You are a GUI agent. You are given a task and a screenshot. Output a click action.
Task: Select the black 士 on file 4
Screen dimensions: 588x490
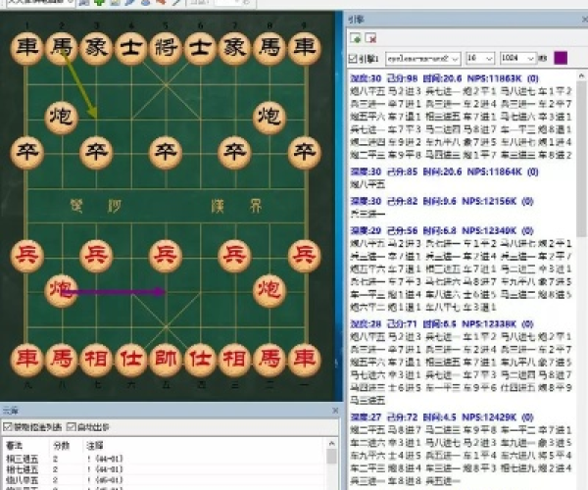pyautogui.click(x=131, y=48)
